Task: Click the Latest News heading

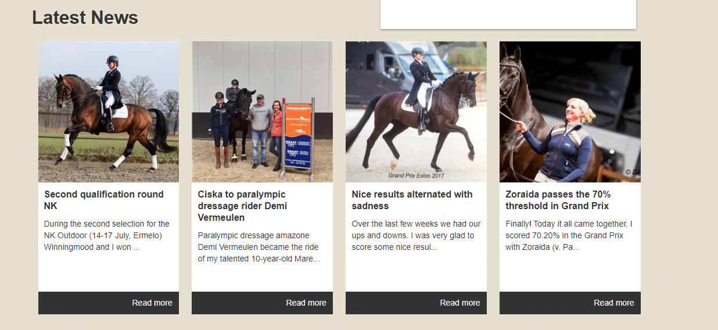Action: click(85, 17)
